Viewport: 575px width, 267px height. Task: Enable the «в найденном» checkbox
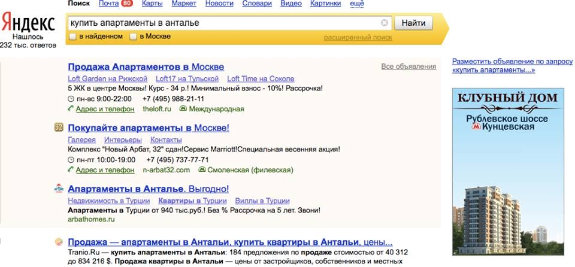point(72,37)
